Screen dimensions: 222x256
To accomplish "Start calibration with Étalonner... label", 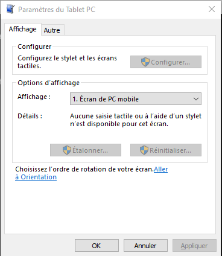I will point(90,150).
